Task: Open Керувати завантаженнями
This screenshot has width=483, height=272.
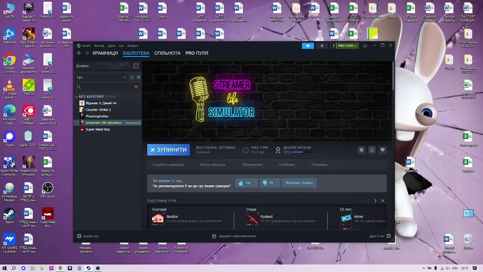Action: coord(234,236)
